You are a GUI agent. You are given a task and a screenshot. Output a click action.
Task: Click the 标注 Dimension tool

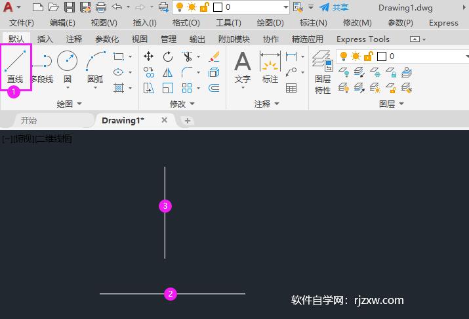point(270,68)
